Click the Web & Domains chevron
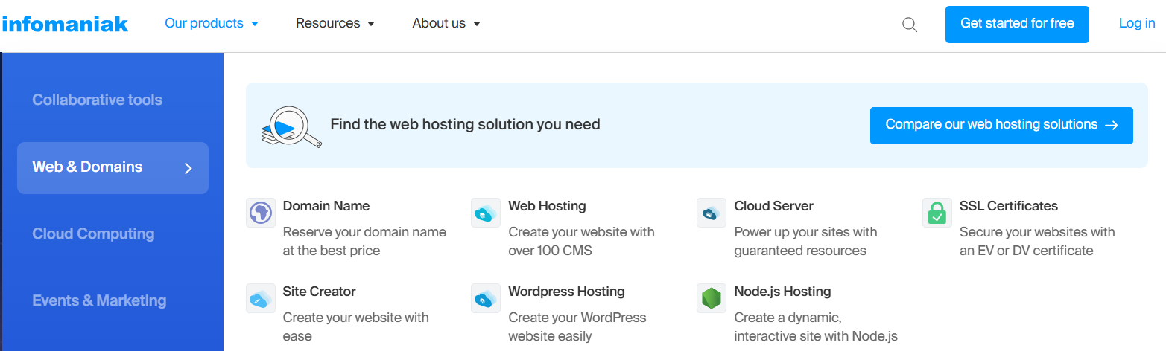 [188, 168]
